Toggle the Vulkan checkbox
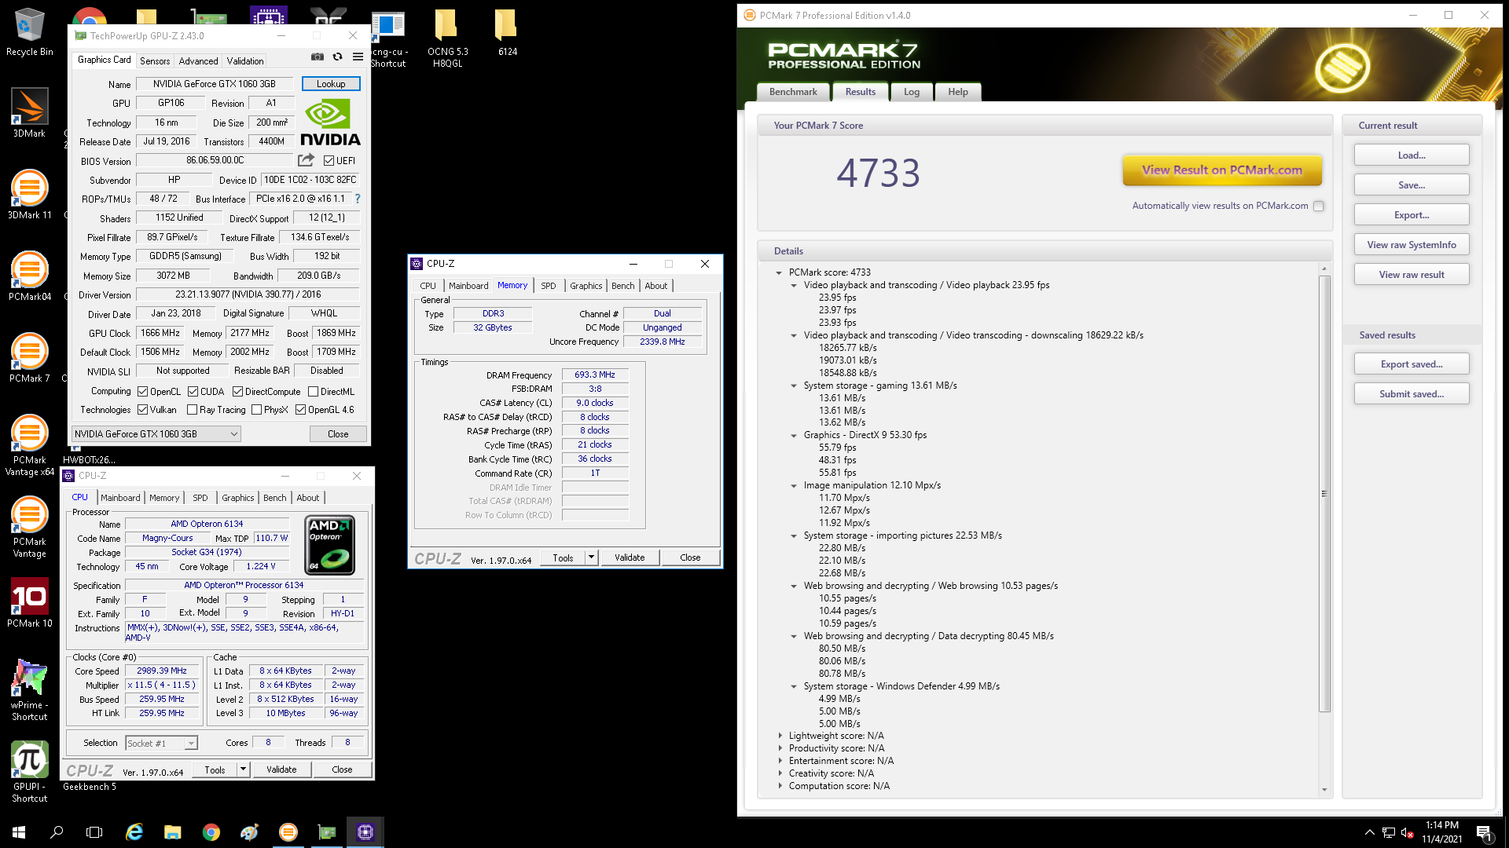 (142, 410)
